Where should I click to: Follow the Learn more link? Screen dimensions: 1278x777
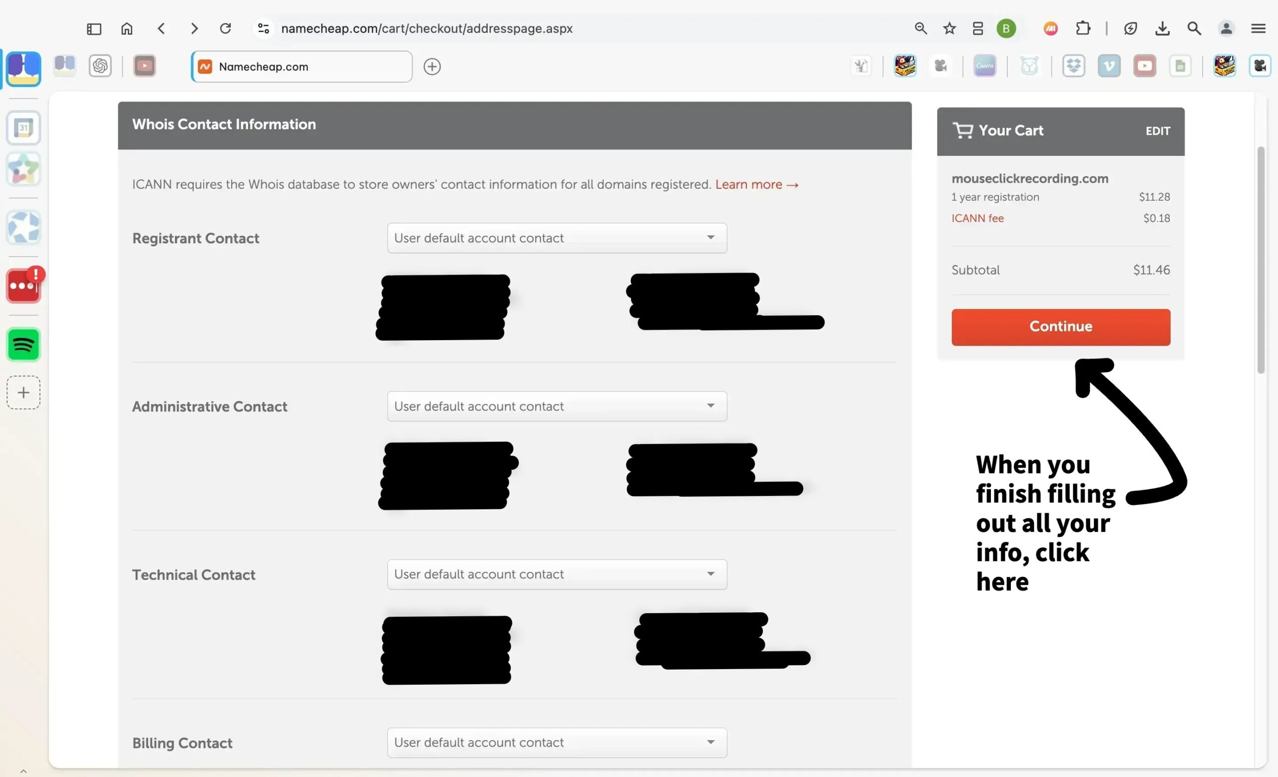point(756,185)
